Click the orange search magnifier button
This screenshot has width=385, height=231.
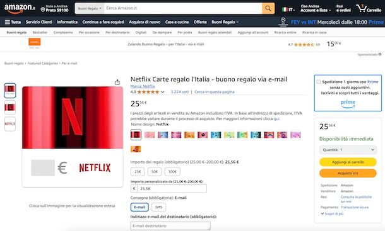coord(268,8)
